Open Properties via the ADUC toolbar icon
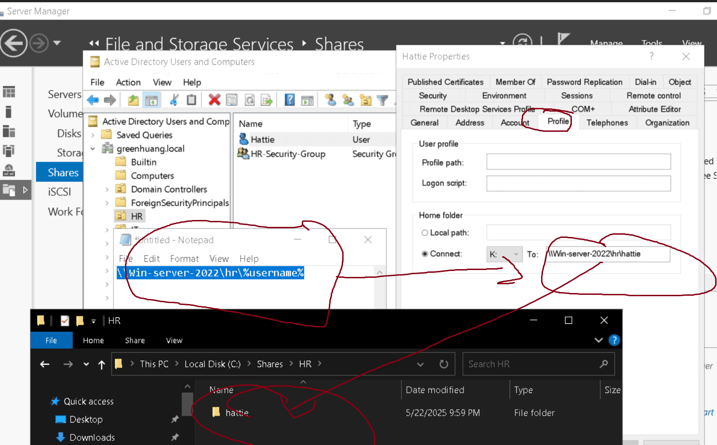Image resolution: width=717 pixels, height=445 pixels. [232, 100]
